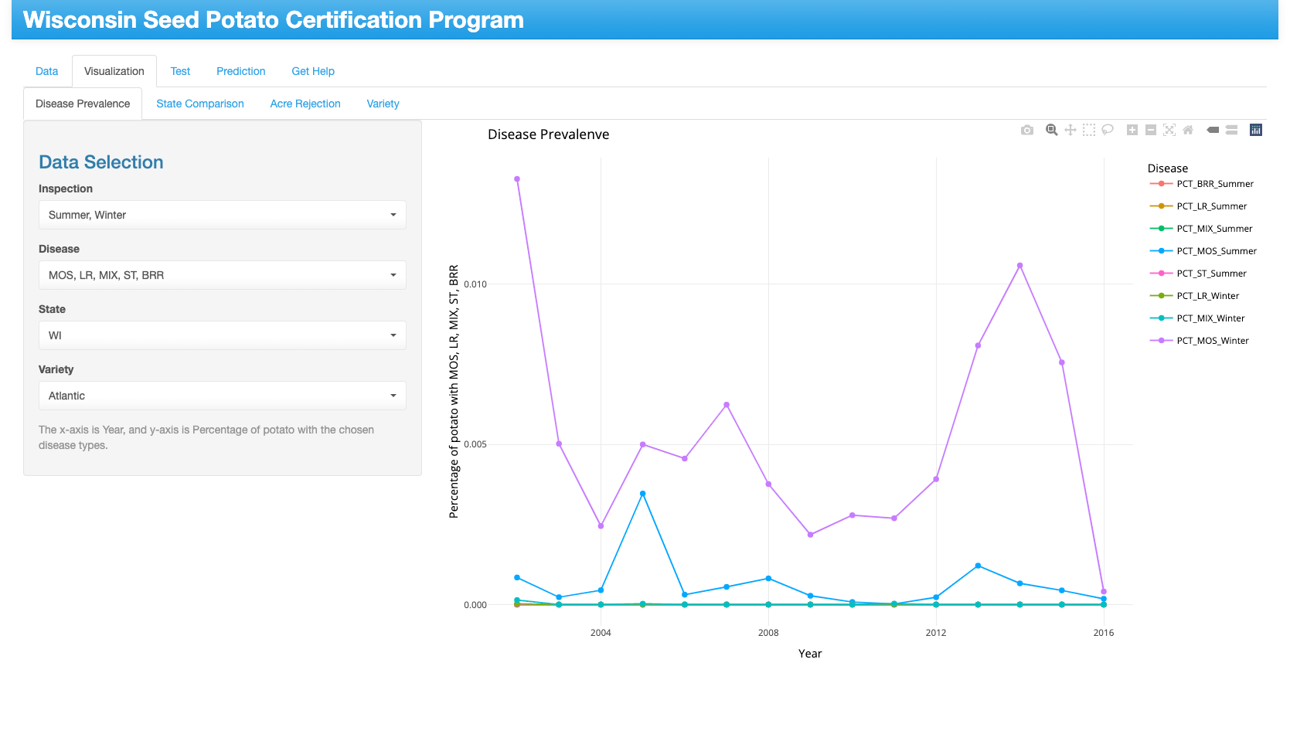The width and height of the screenshot is (1290, 741).
Task: Click the Disease Prevalenve chart title
Action: tap(549, 134)
